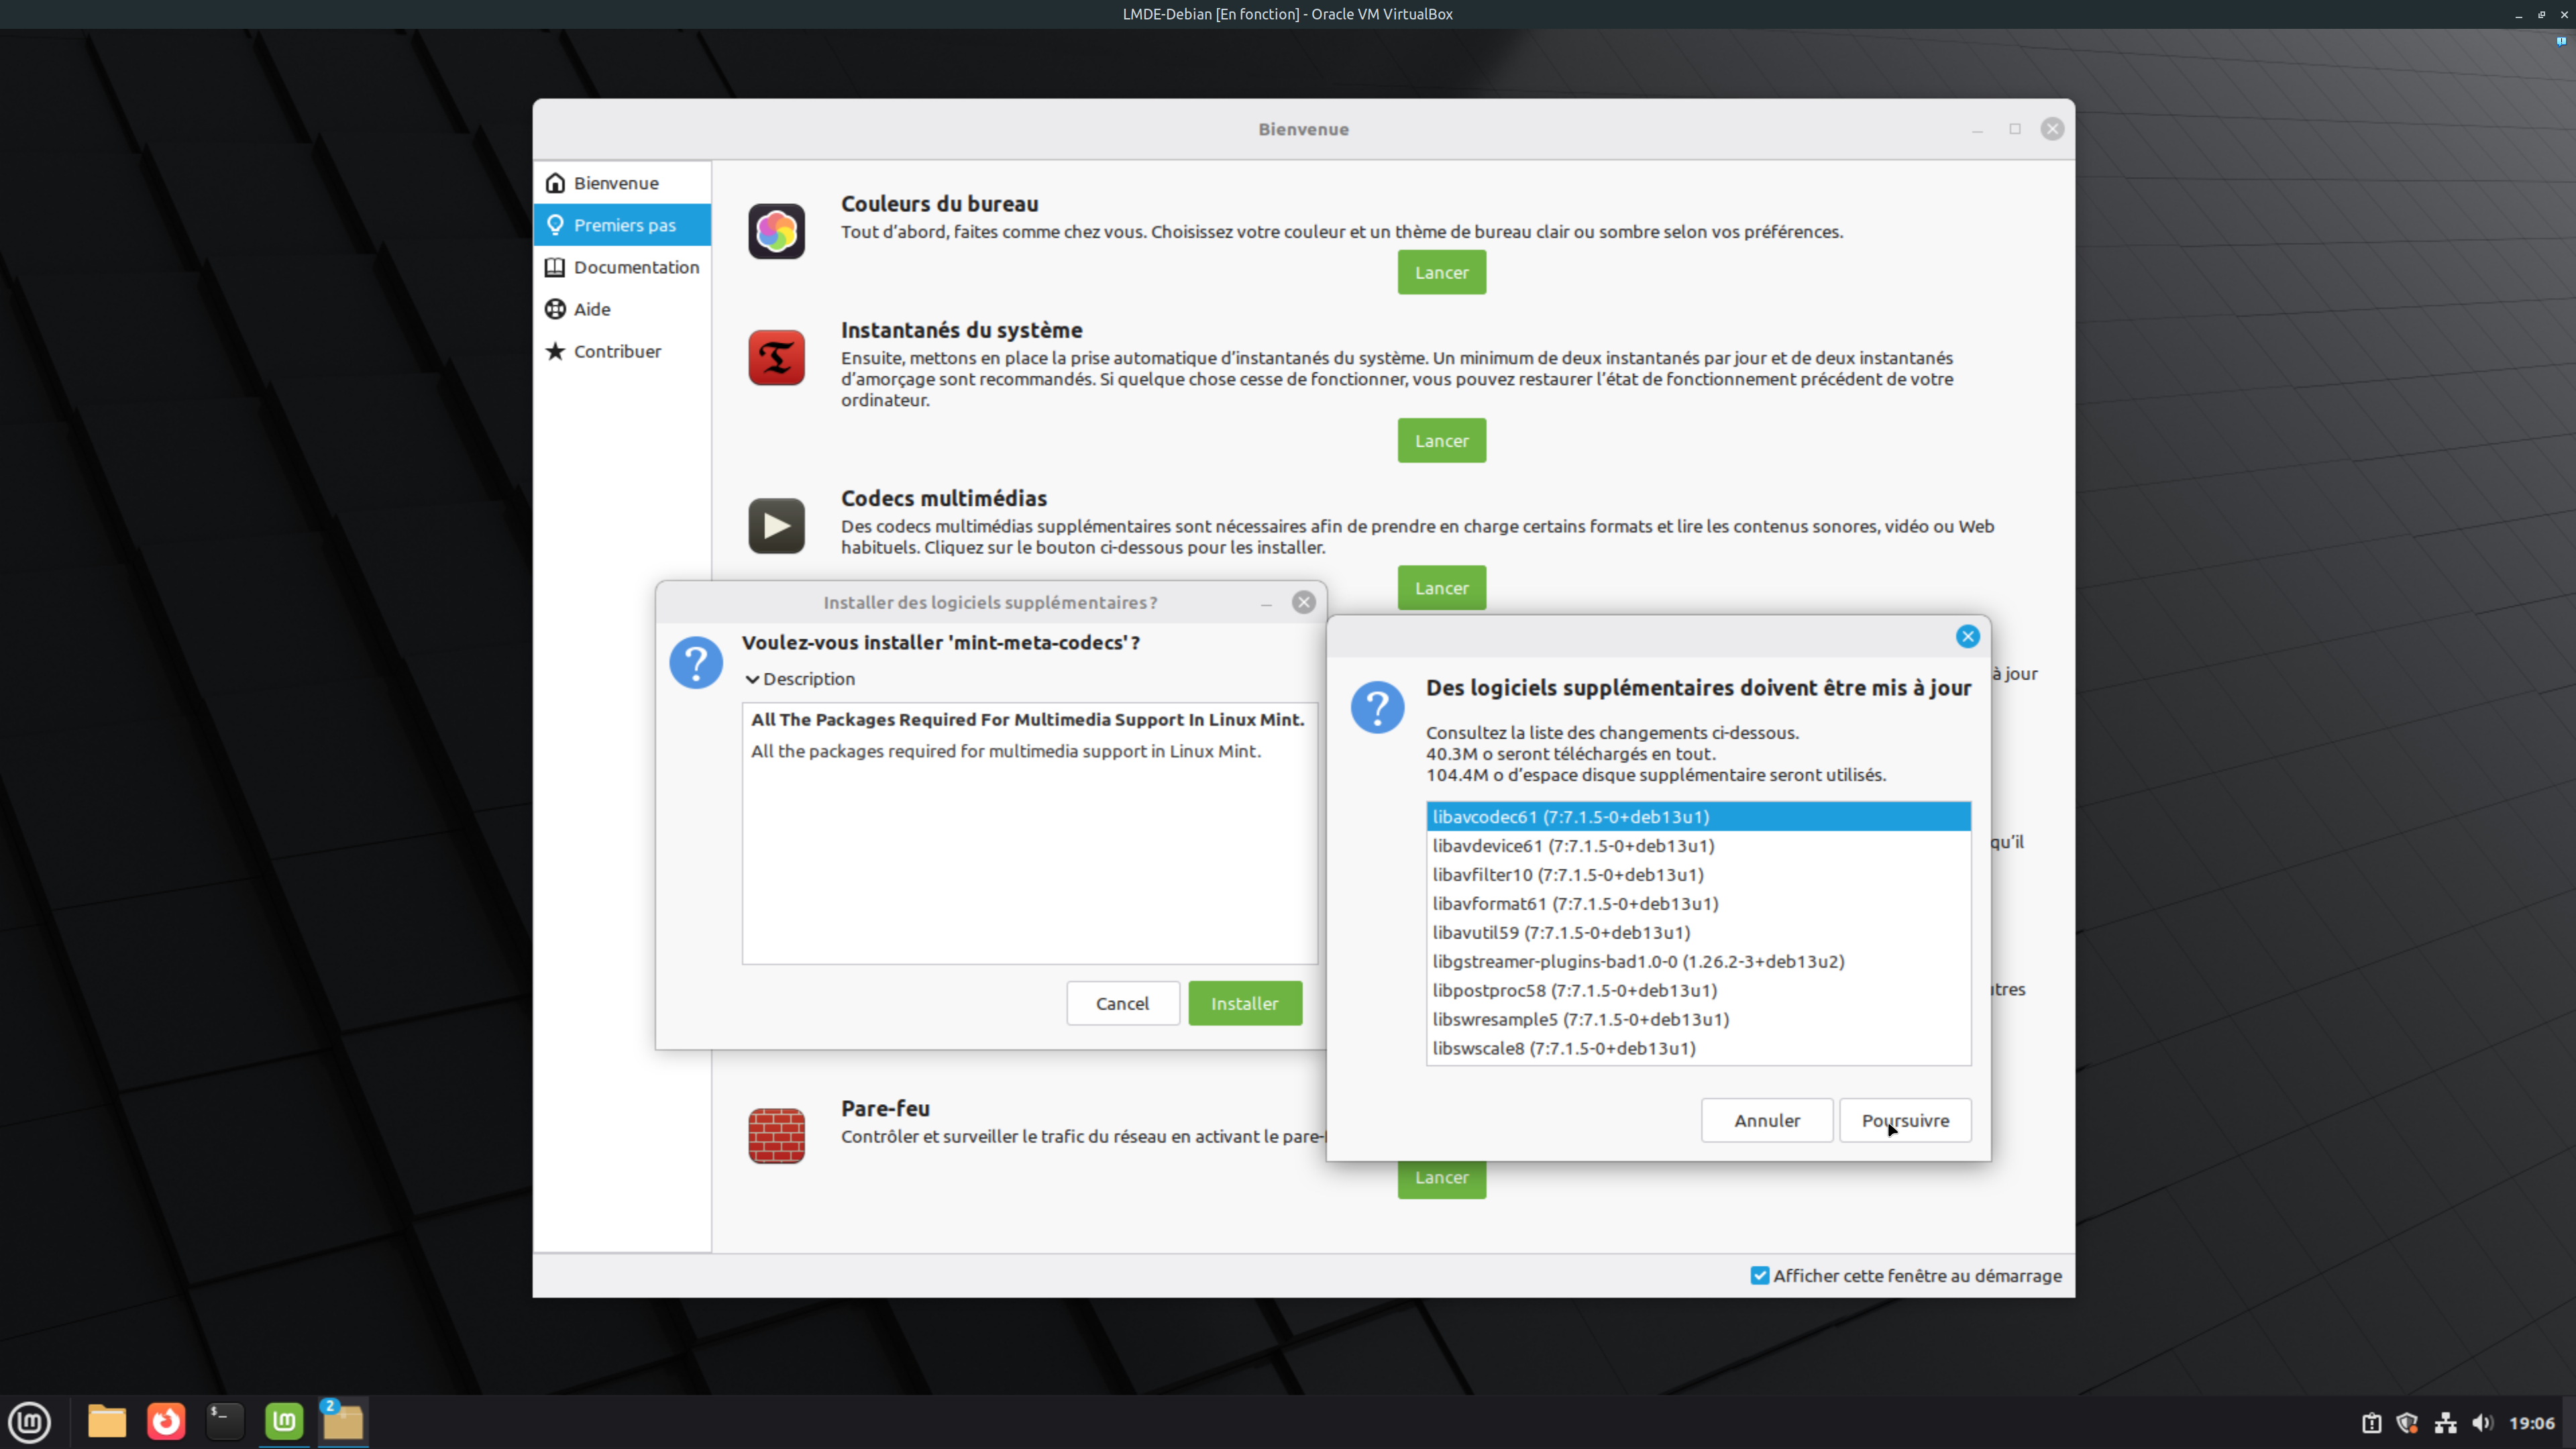Image resolution: width=2576 pixels, height=1449 pixels.
Task: Click the wired network tray icon
Action: [x=2446, y=1422]
